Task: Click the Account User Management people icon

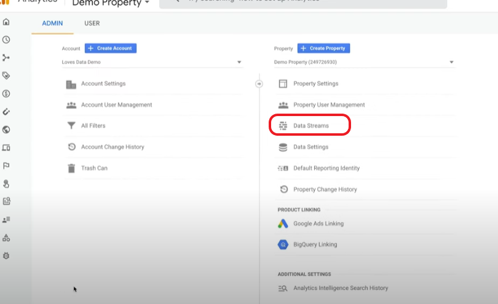Action: (71, 105)
